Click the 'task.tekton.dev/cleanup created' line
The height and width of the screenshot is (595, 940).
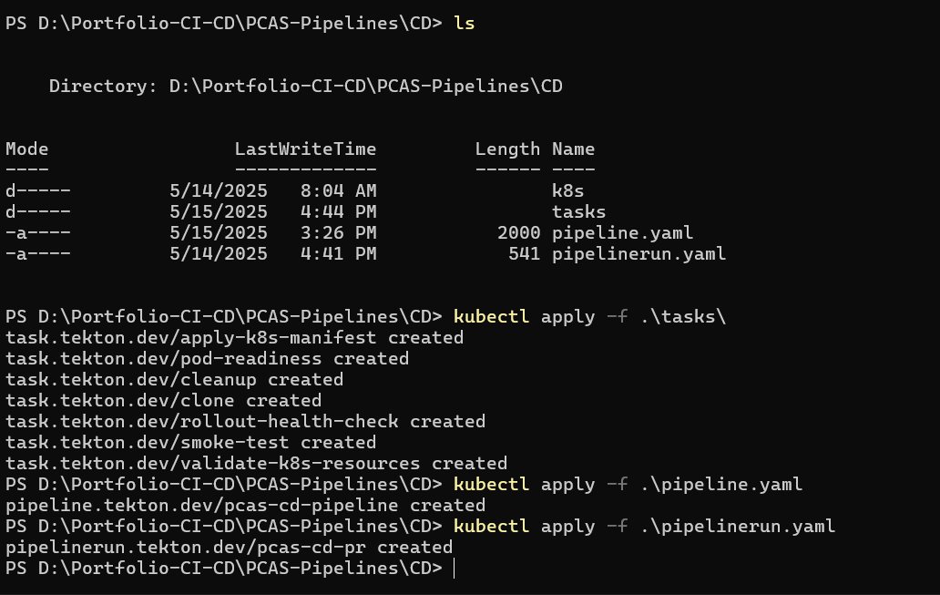coord(174,380)
